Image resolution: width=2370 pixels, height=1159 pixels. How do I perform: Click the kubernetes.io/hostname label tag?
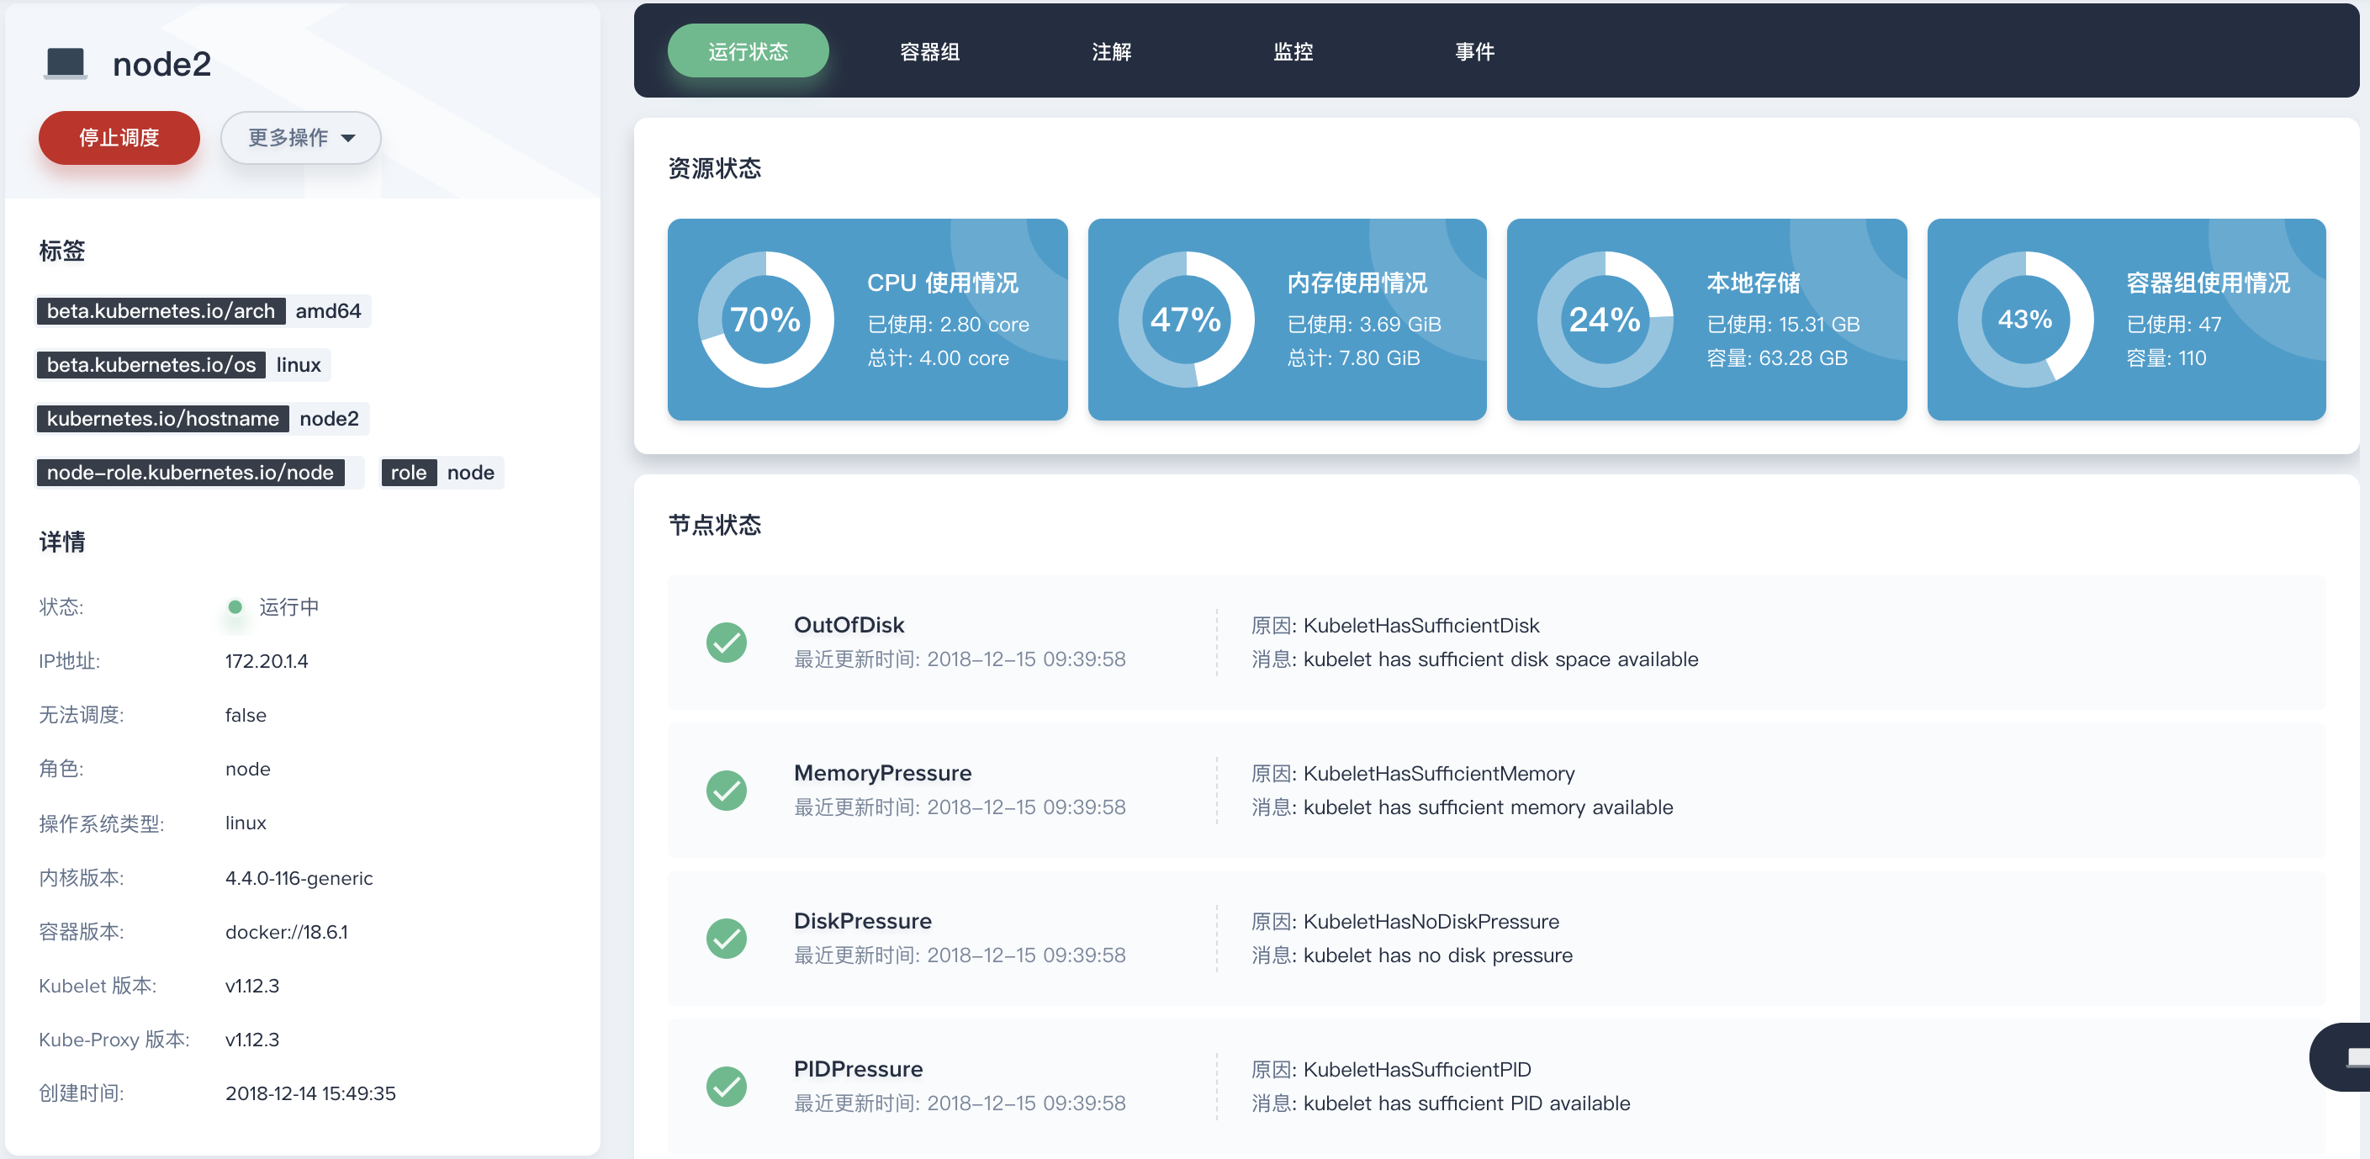tap(163, 419)
